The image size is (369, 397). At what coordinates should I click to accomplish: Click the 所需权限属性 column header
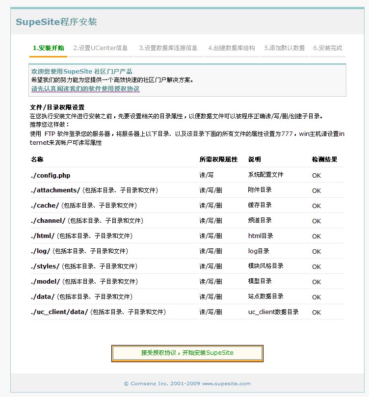[219, 159]
